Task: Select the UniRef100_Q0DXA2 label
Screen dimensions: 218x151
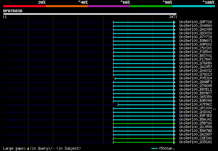Action: point(196,112)
